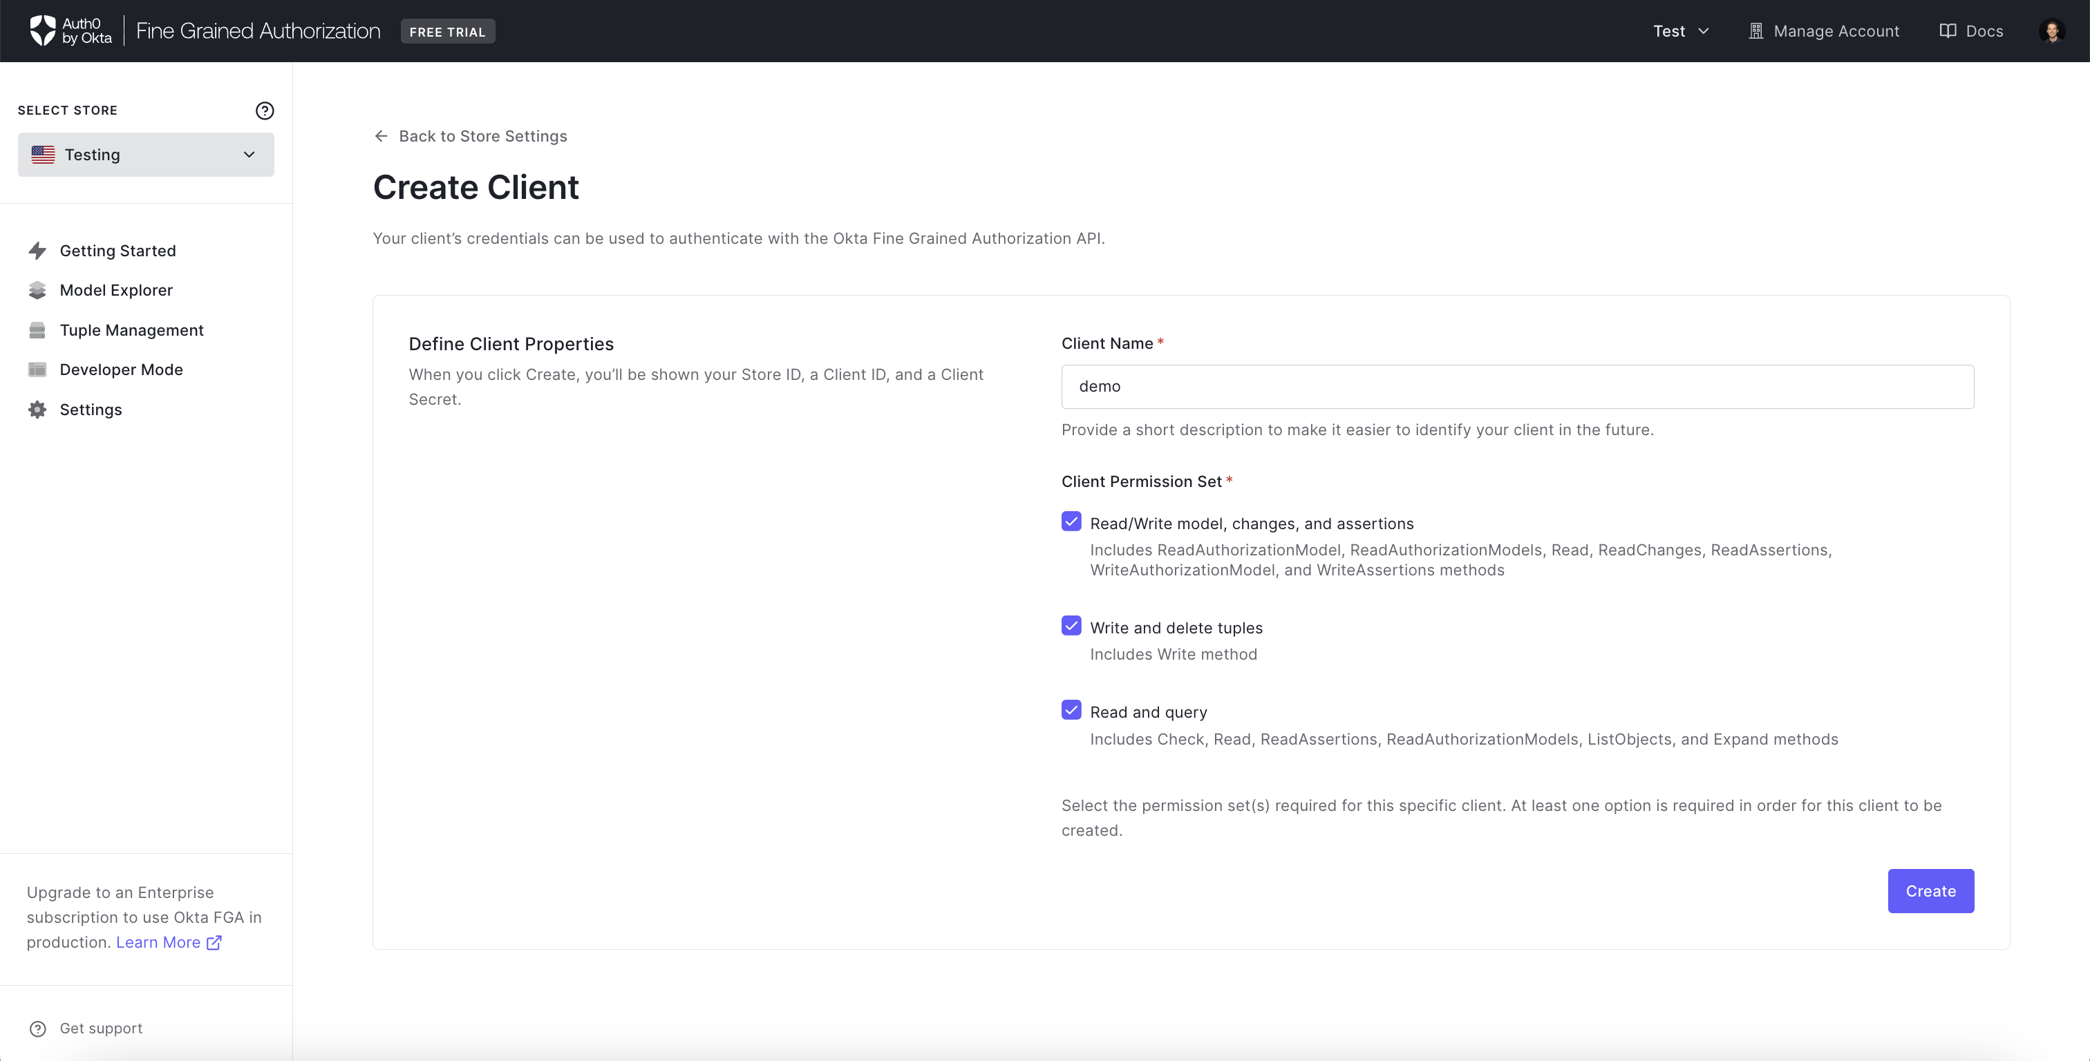Open the select store help icon
This screenshot has width=2090, height=1061.
click(x=265, y=111)
